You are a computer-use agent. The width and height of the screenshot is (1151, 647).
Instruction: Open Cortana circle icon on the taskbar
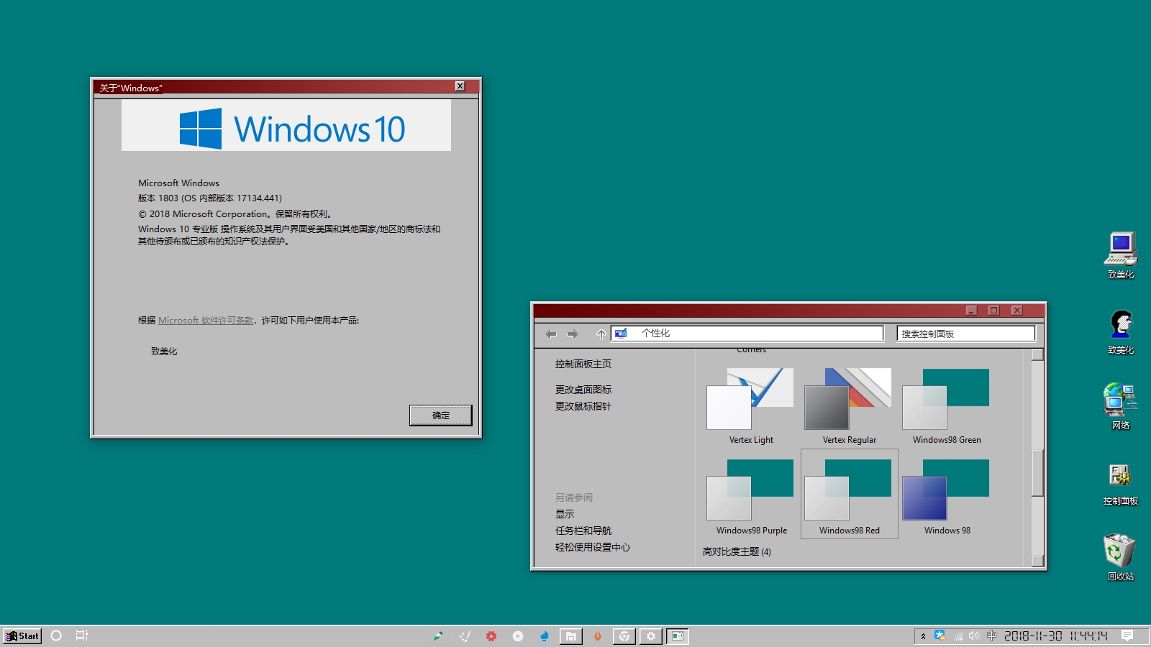[56, 635]
